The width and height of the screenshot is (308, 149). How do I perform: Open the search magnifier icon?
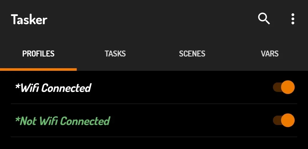(264, 19)
